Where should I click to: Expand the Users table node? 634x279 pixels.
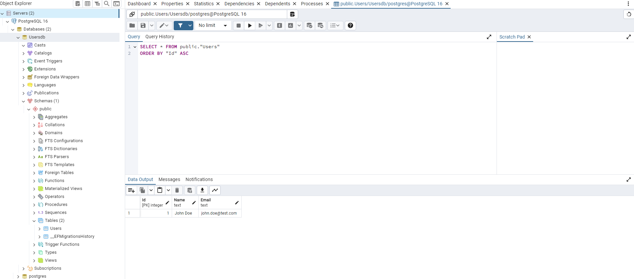coord(39,229)
